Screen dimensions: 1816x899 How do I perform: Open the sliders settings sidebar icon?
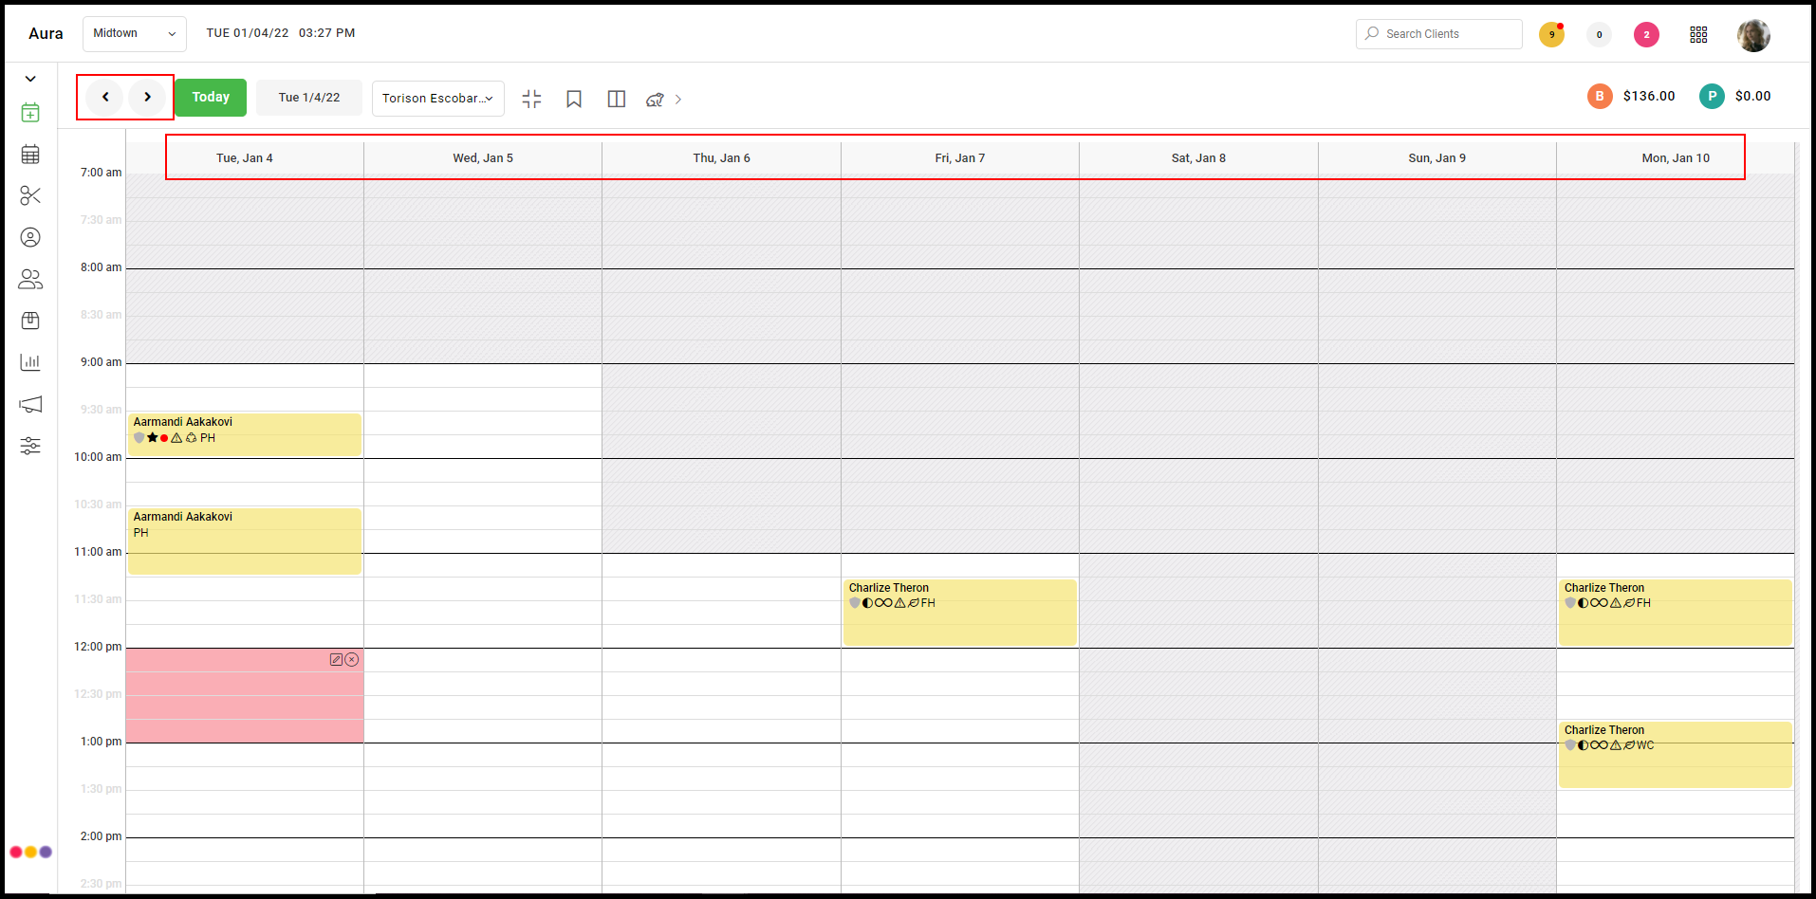(30, 446)
